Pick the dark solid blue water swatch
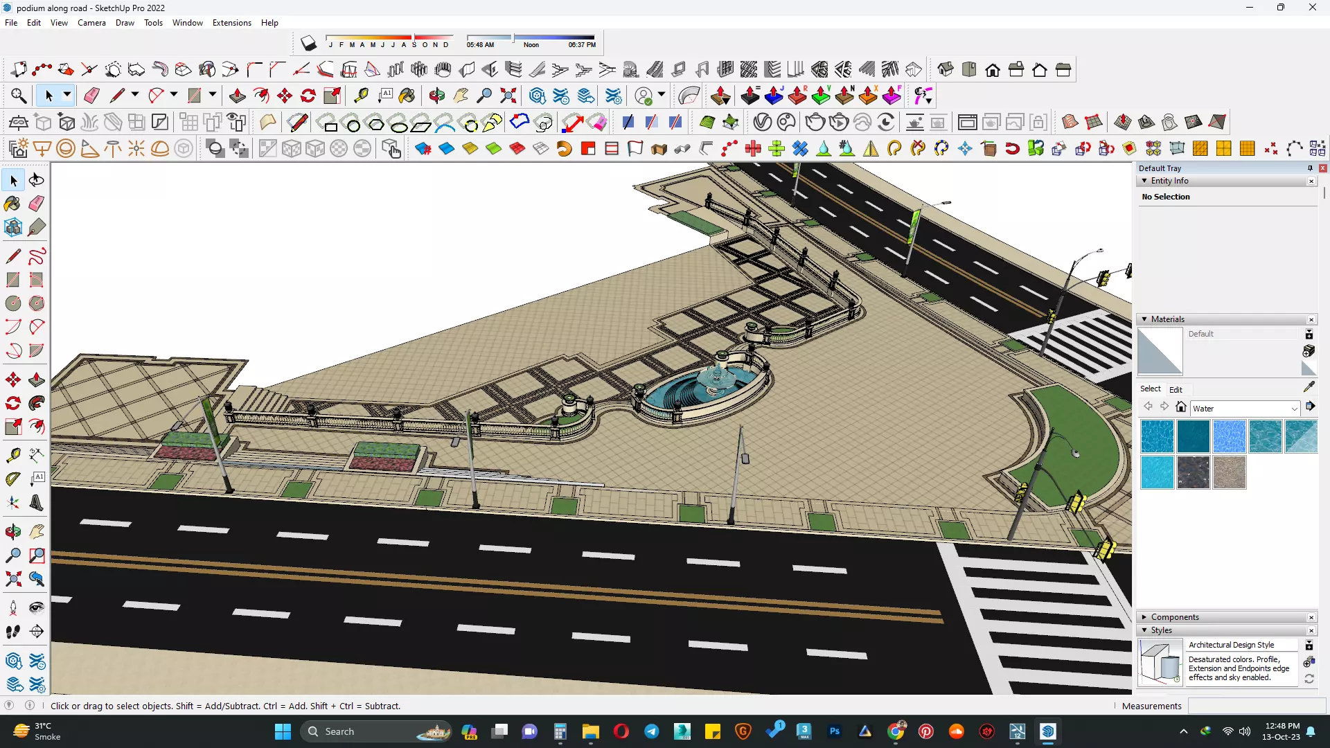This screenshot has height=748, width=1330. [x=1193, y=437]
